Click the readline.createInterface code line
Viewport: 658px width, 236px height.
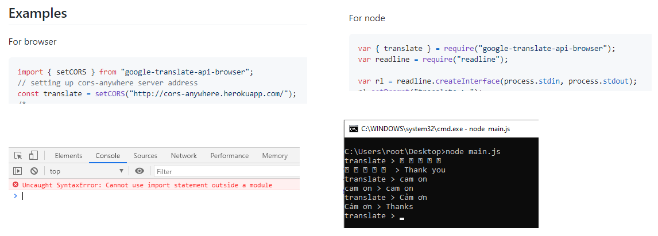pyautogui.click(x=497, y=81)
